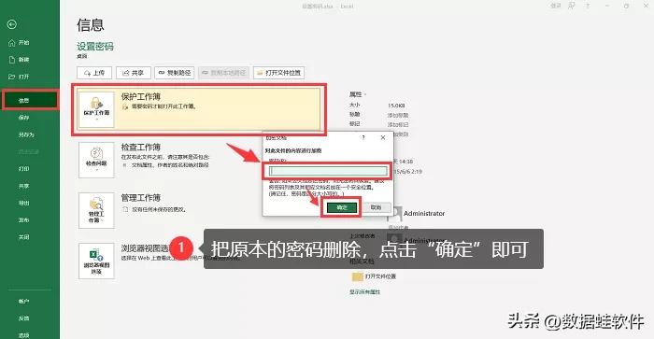Click the Administrator author entry
The height and width of the screenshot is (339, 654).
[x=416, y=214]
